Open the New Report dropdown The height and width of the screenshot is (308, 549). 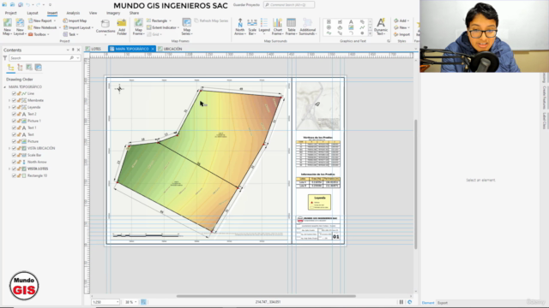(55, 21)
